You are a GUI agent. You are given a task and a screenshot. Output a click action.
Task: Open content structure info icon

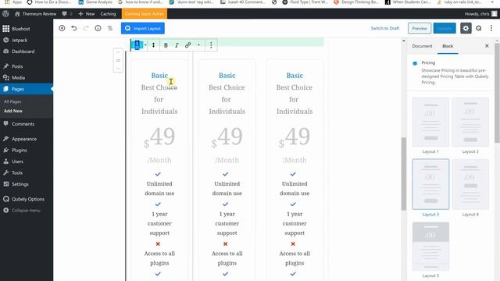pyautogui.click(x=98, y=28)
